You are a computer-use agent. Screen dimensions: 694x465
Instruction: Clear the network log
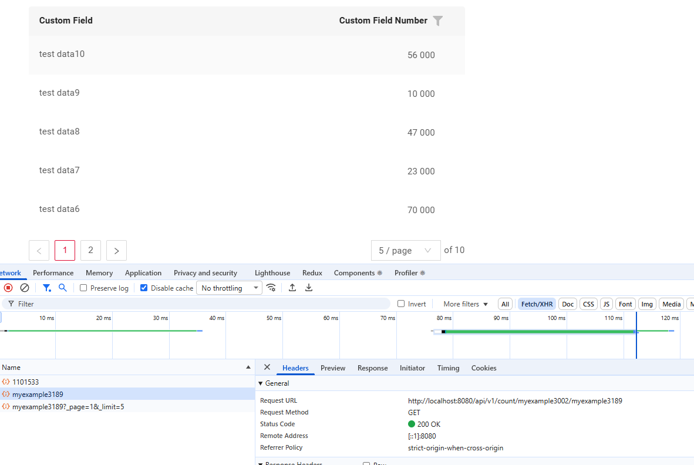coord(25,288)
